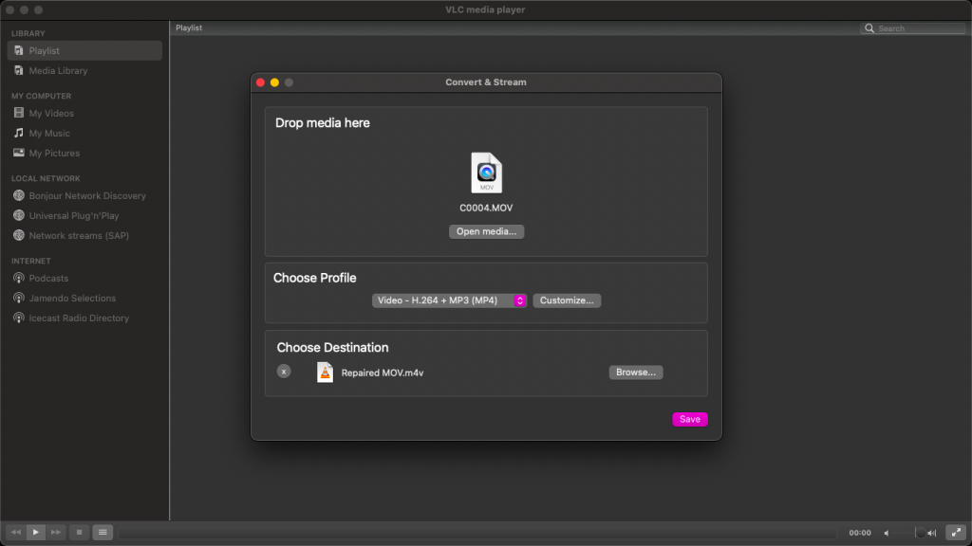This screenshot has width=972, height=546.
Task: Click the 00:00 elapsed time display
Action: (x=859, y=533)
